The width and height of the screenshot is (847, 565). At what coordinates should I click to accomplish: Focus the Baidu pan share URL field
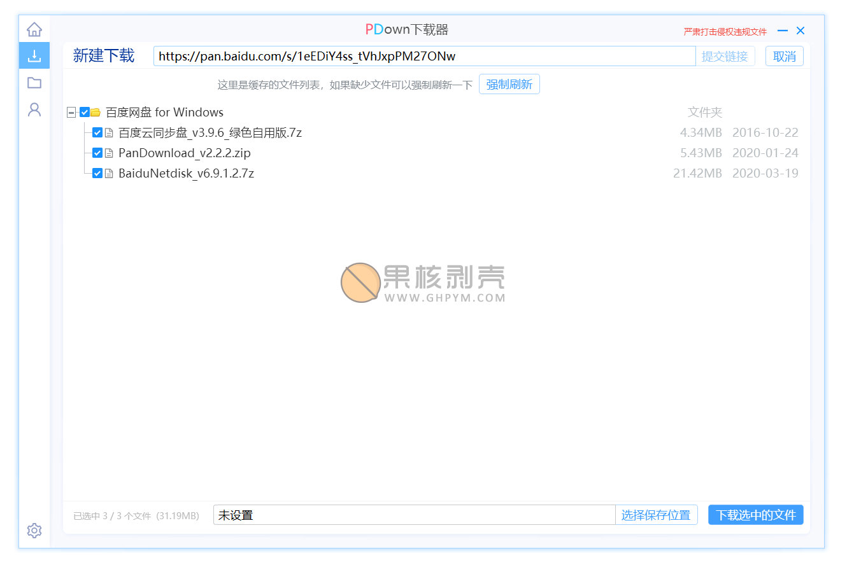(424, 57)
